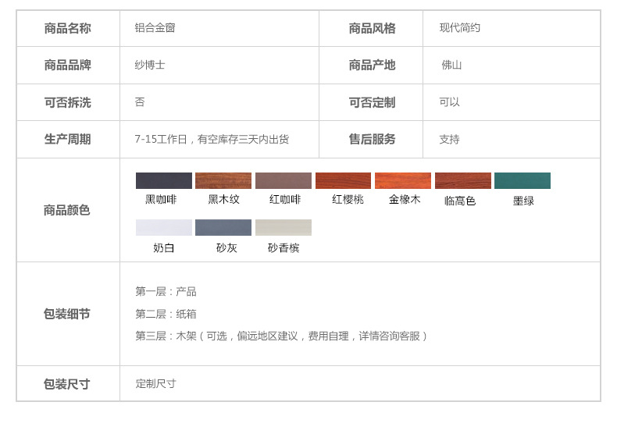
Task: Choose the 红咖啡 color swatch
Action: [284, 180]
